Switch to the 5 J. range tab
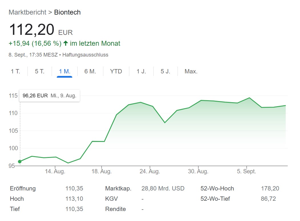Image resolution: width=300 pixels, height=221 pixels. pos(165,71)
